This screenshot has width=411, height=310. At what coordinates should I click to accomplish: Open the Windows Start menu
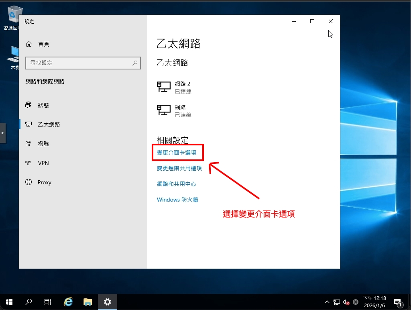(x=9, y=302)
